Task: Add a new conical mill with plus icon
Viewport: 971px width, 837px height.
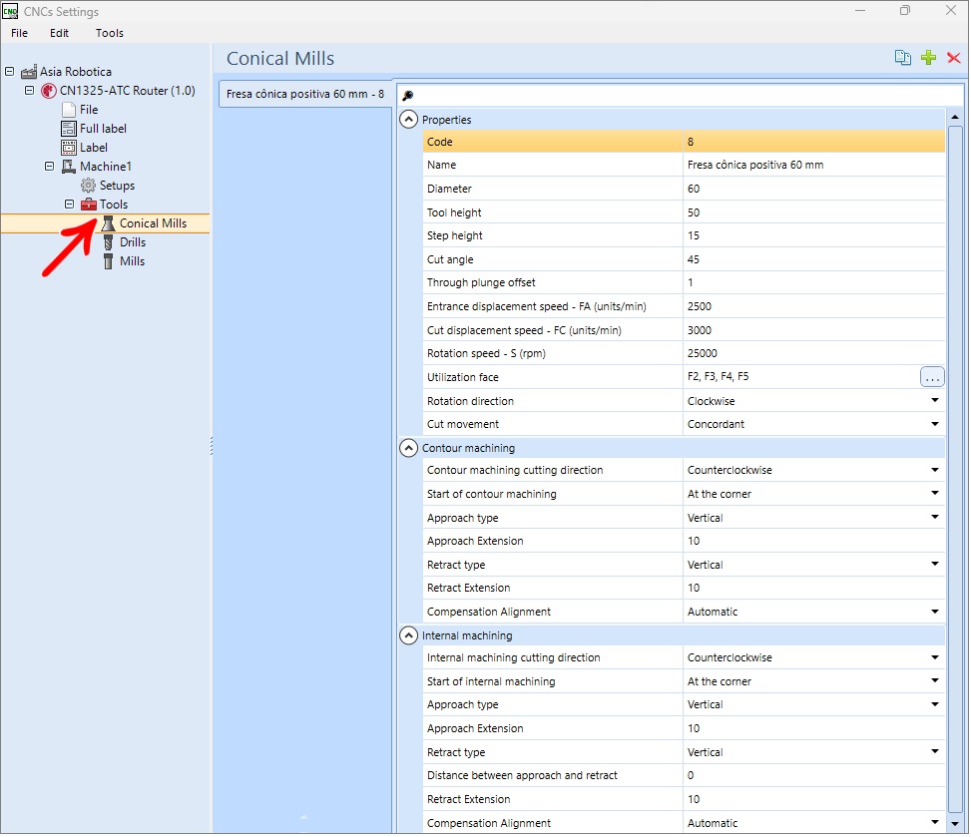Action: 928,58
